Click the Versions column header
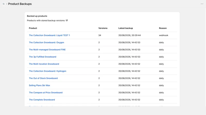 pos(103,28)
